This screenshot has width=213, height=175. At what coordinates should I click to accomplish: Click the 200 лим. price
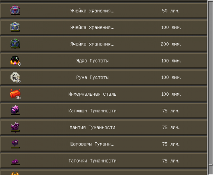(171, 44)
